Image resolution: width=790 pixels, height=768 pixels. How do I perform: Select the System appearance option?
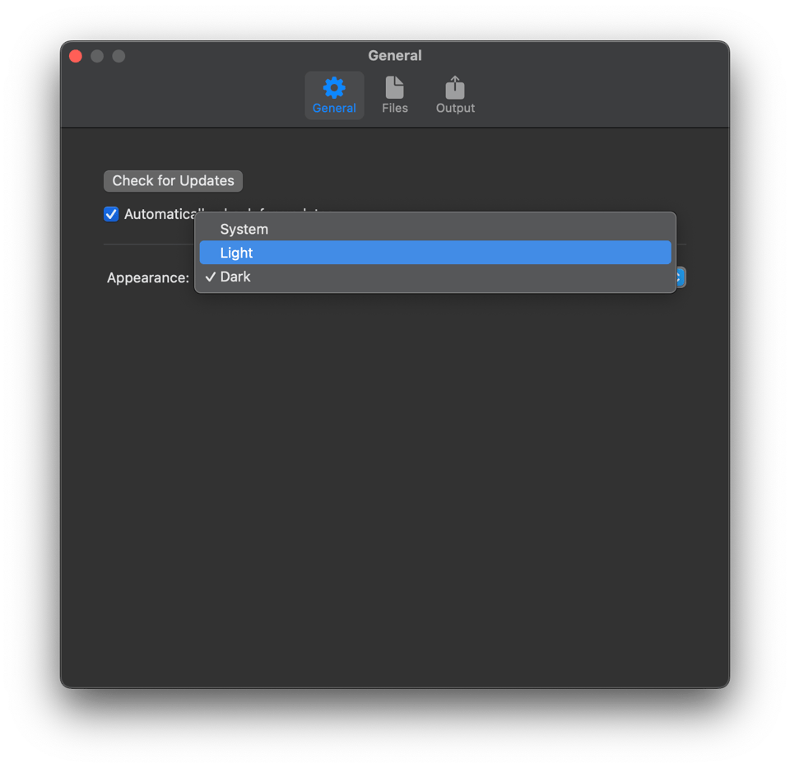point(244,229)
